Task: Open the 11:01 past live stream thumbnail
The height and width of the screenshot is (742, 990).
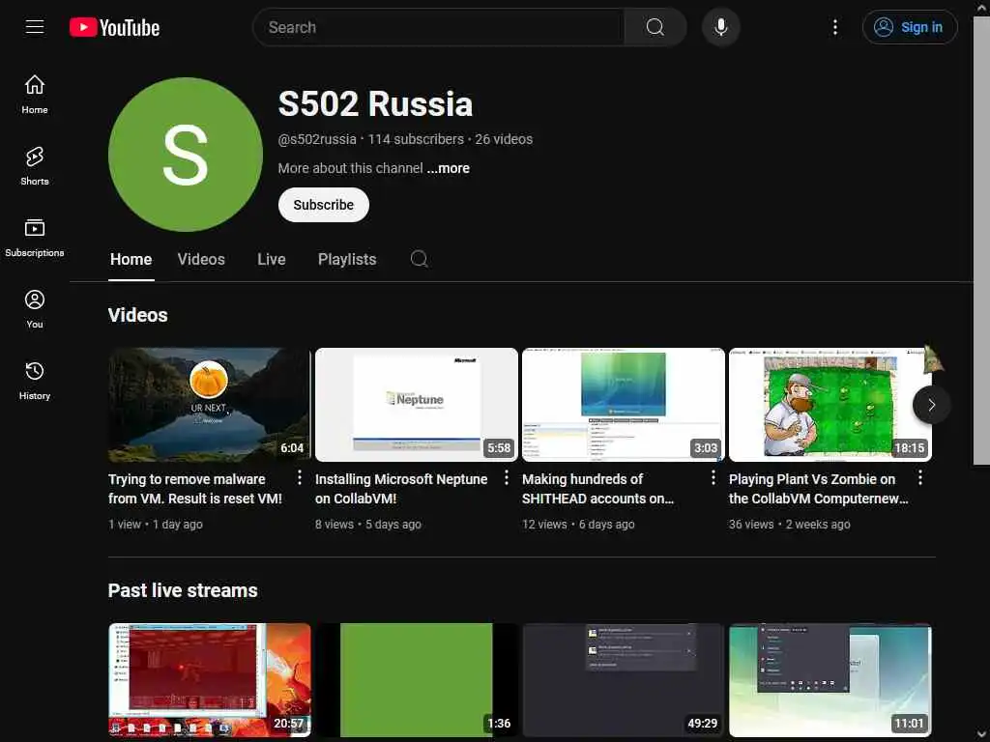Action: (x=830, y=680)
